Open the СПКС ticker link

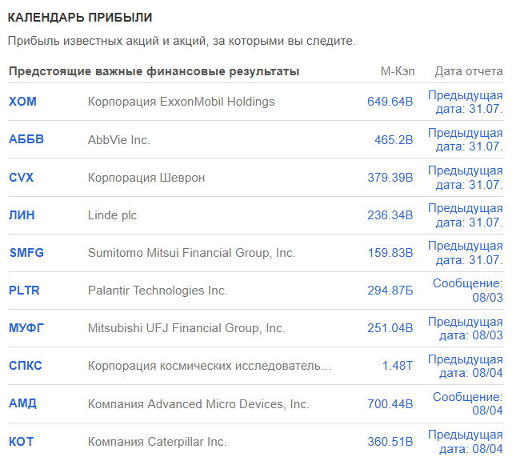[x=26, y=366]
